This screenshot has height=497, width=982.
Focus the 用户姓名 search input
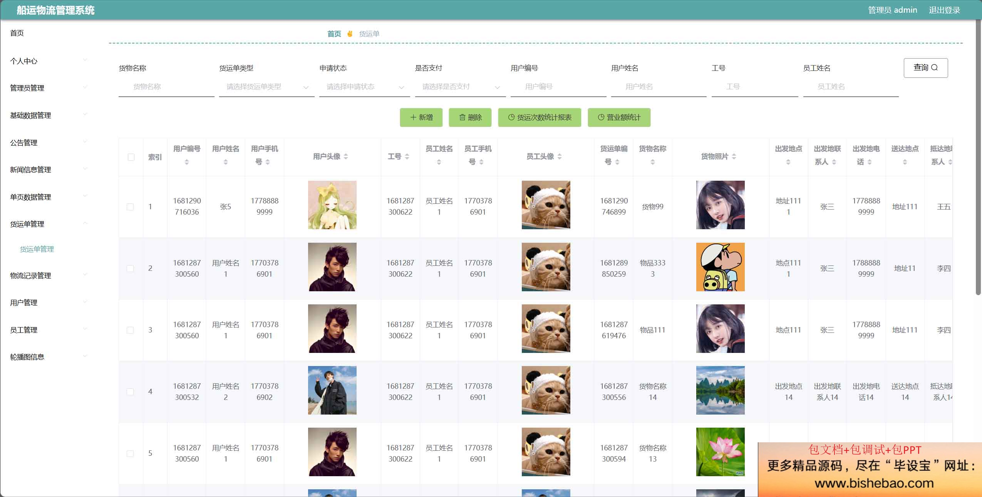pos(659,87)
